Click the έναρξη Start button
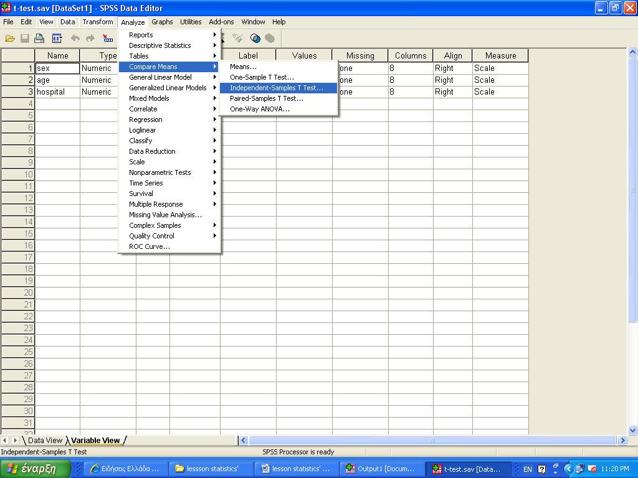638x478 pixels. pos(36,469)
